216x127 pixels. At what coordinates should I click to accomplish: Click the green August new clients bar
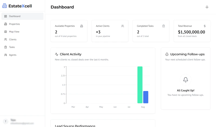[140, 85]
